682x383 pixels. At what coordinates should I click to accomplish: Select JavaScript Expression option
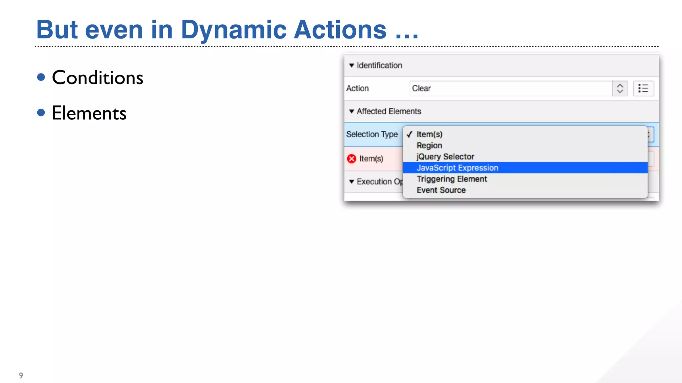click(x=525, y=168)
